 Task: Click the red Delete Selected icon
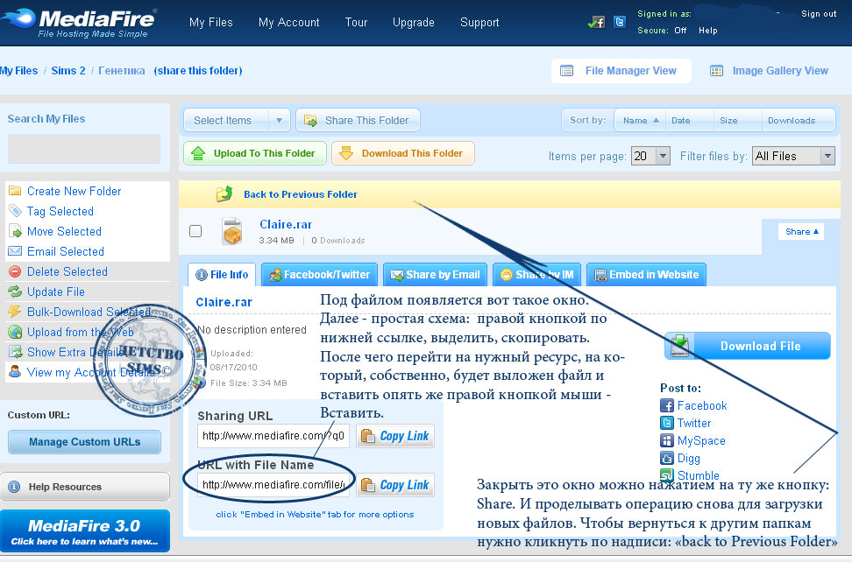(15, 271)
